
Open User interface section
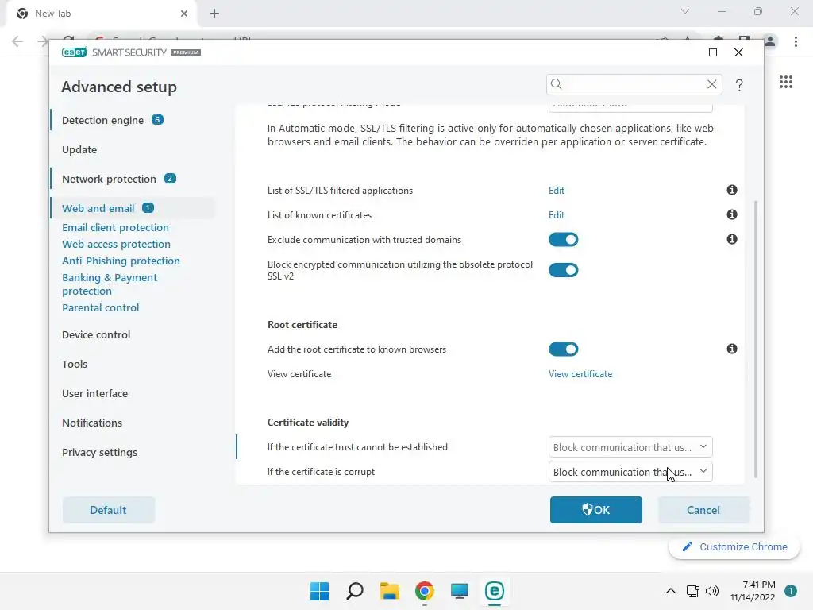point(95,393)
